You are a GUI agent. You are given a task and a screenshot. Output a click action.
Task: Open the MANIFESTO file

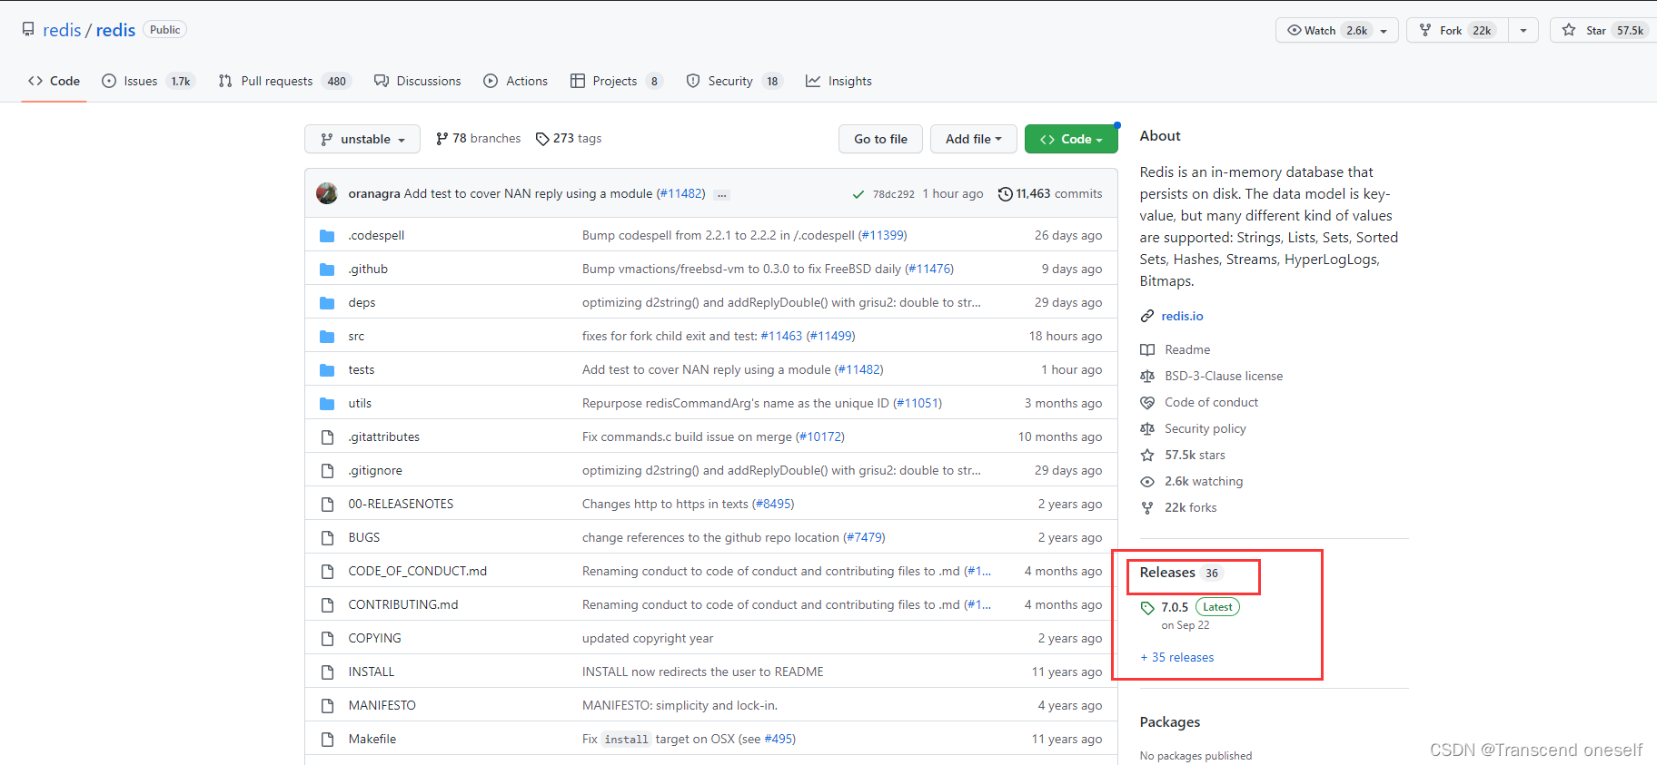[x=382, y=706]
